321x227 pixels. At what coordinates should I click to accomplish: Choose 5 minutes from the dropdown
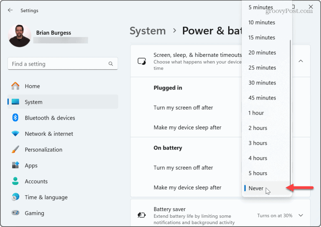(267, 8)
